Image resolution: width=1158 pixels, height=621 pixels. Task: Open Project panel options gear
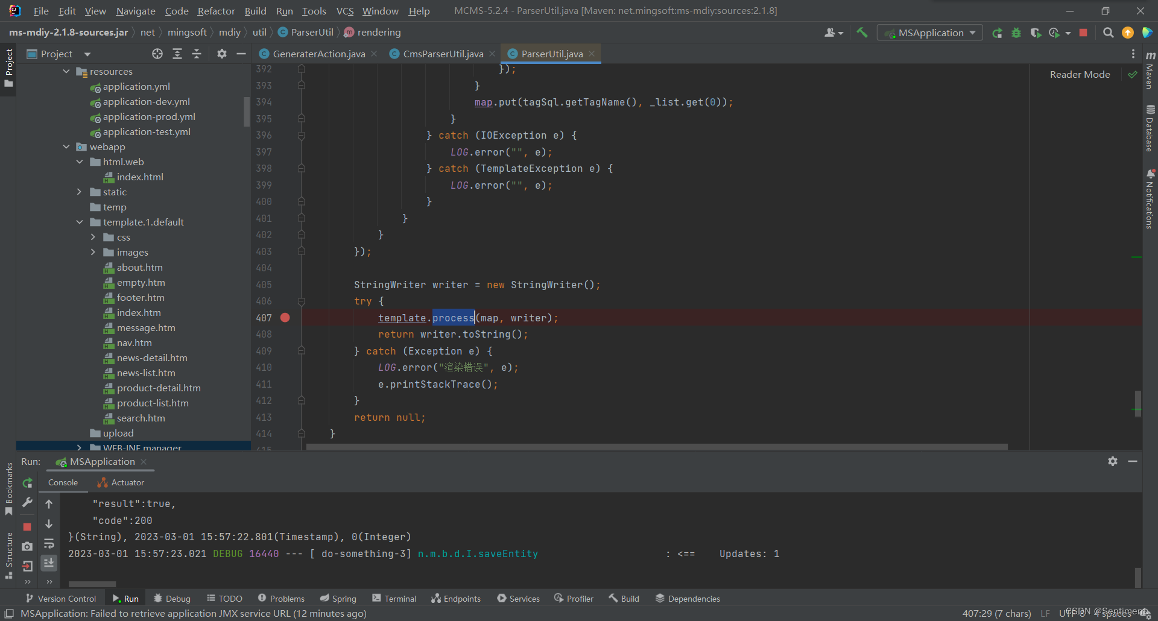click(222, 54)
